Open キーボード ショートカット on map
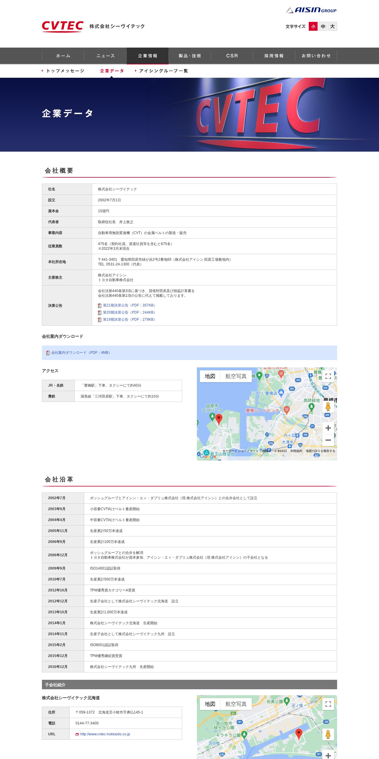Screen dimensions: 379x759 [x=240, y=451]
